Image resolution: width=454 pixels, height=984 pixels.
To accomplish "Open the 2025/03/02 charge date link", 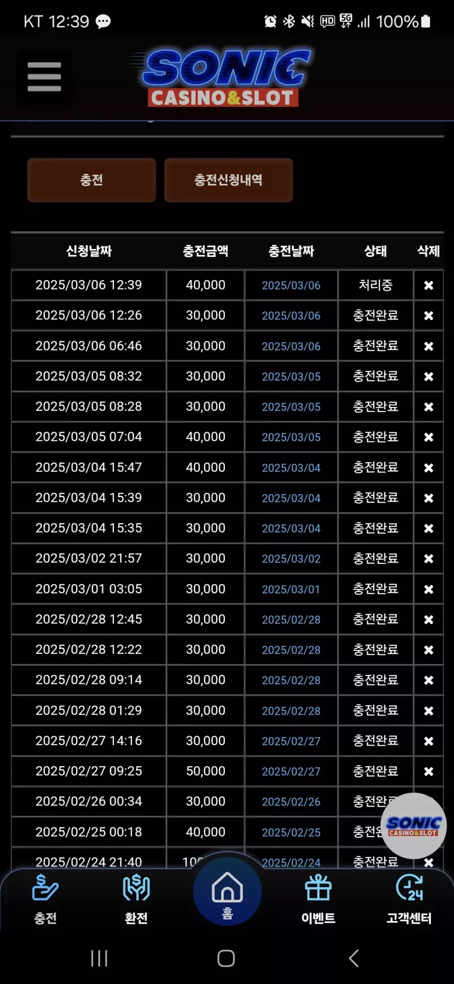I will coord(291,559).
